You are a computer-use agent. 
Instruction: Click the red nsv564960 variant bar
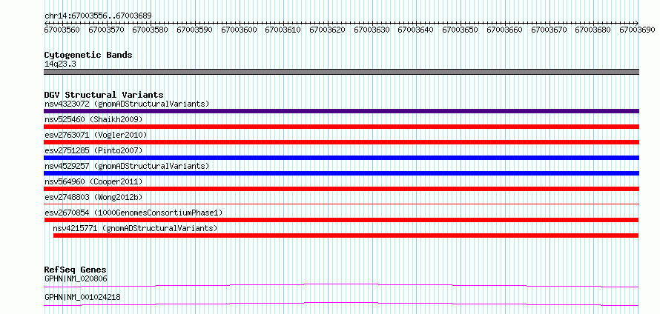(x=341, y=189)
